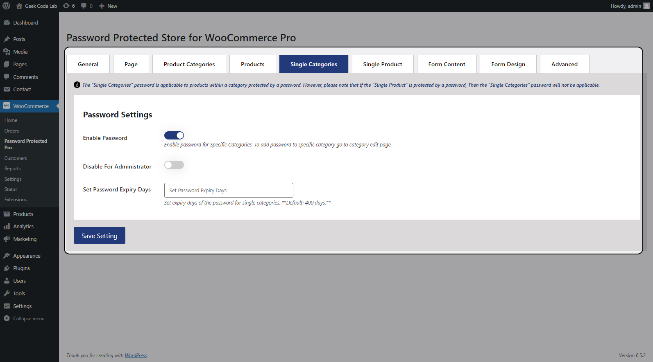653x362 pixels.
Task: Click the WooCommerce logo icon
Action: pyautogui.click(x=7, y=106)
